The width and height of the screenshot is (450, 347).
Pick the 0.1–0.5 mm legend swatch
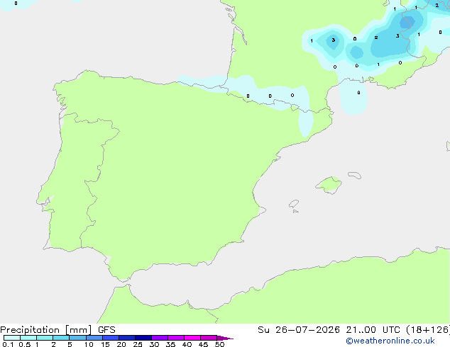tap(12, 338)
